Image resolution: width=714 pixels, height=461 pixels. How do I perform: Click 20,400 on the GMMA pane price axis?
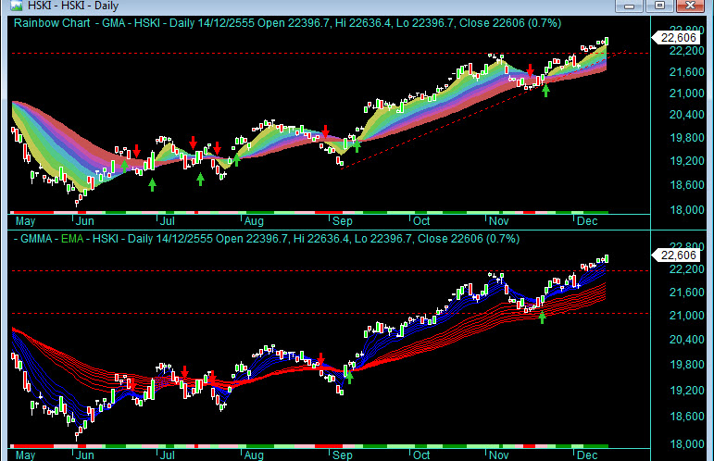click(686, 340)
